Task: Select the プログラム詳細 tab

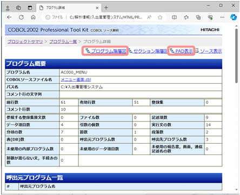Action: (x=68, y=8)
